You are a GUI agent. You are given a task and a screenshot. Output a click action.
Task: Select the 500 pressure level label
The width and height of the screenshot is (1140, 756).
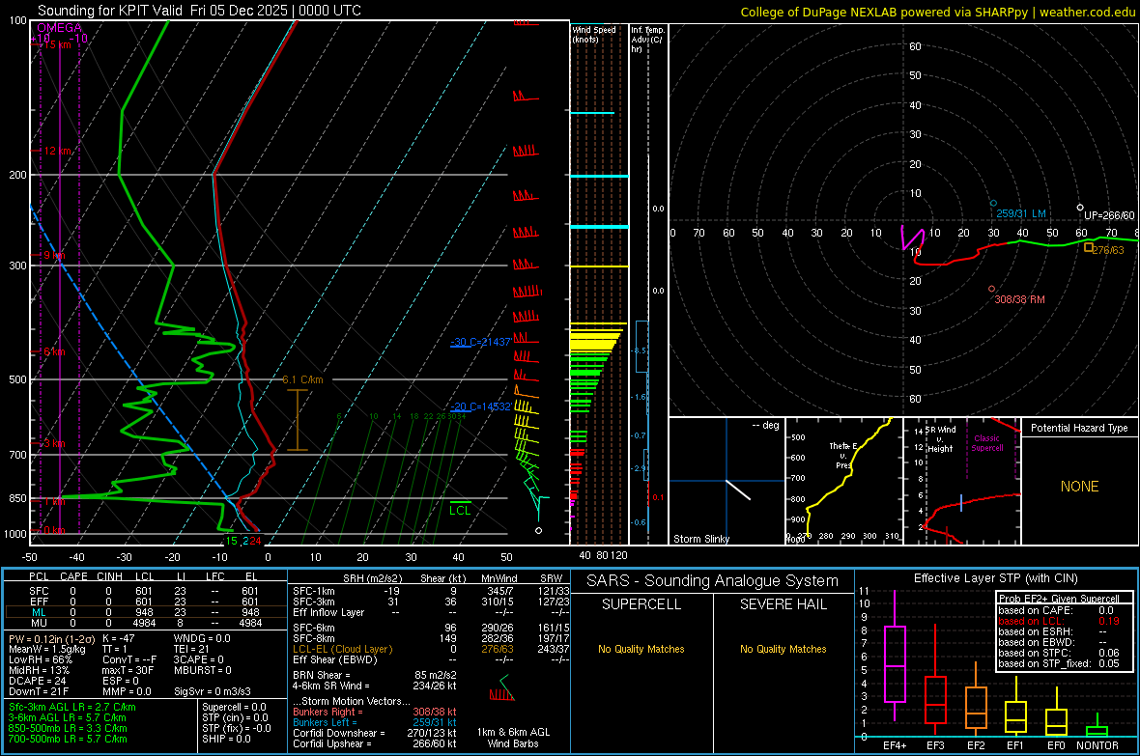[17, 379]
